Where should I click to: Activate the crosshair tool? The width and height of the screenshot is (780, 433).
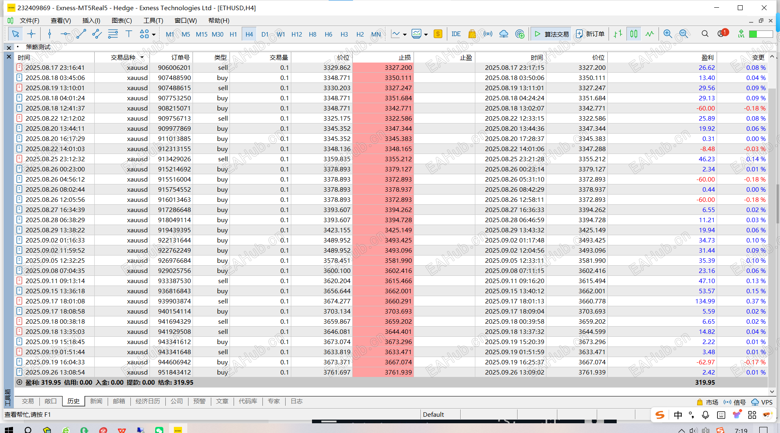click(31, 34)
